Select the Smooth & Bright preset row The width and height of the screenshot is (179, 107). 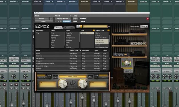pyautogui.click(x=72, y=66)
